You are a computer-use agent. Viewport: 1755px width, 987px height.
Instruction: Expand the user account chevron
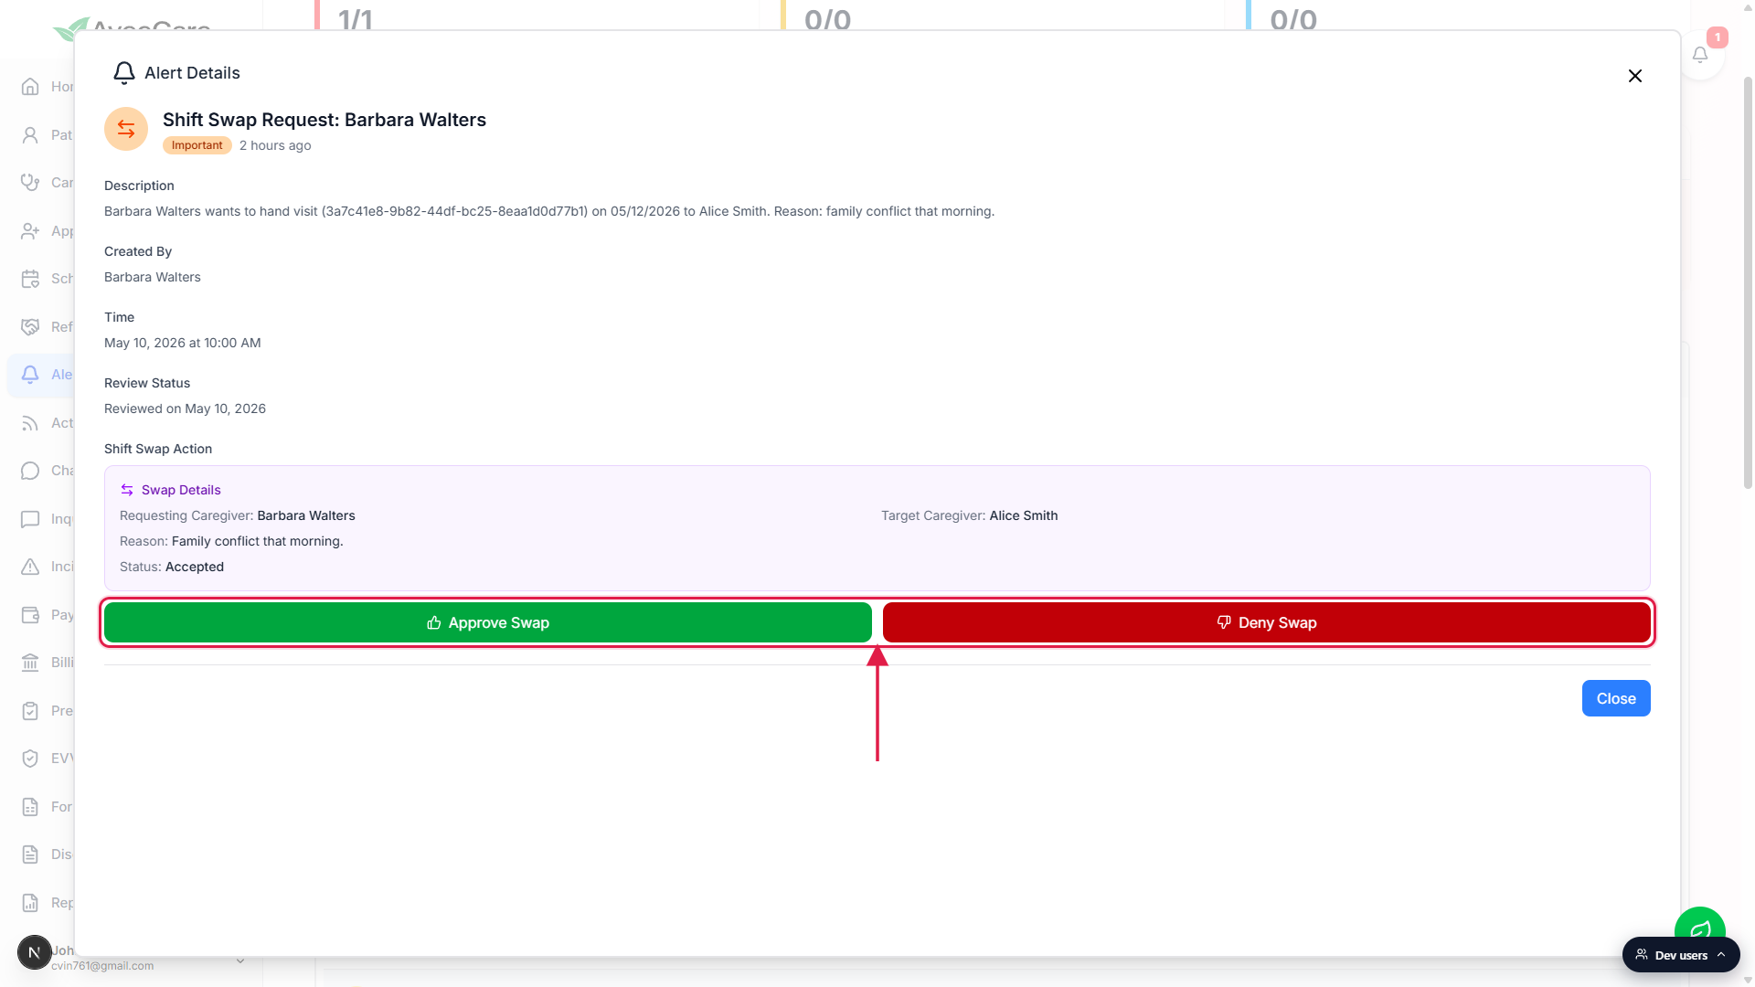pyautogui.click(x=240, y=960)
